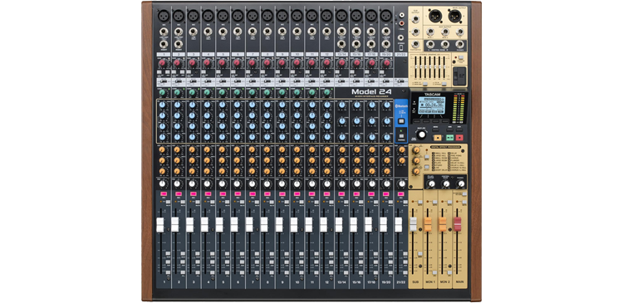The image size is (623, 303).
Task: Select the channel 7 XLR mic input
Action: [x=253, y=16]
